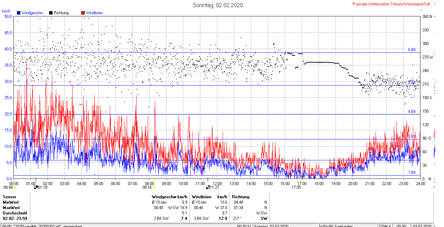Click the chart title Sonntag, 02.02.2020

click(x=218, y=5)
